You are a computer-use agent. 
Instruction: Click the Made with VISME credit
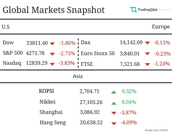coord(156,130)
